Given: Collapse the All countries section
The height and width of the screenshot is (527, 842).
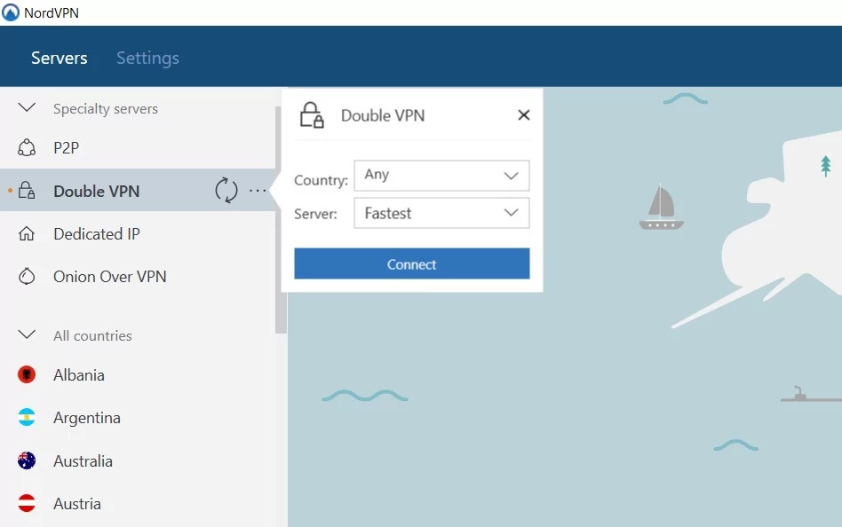Looking at the screenshot, I should point(27,334).
